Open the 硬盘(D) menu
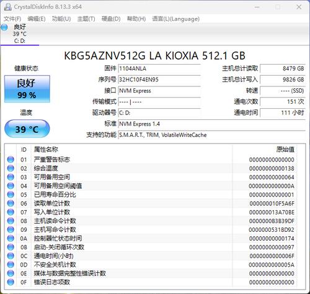Screen dimensions: 310x294 [x=111, y=19]
